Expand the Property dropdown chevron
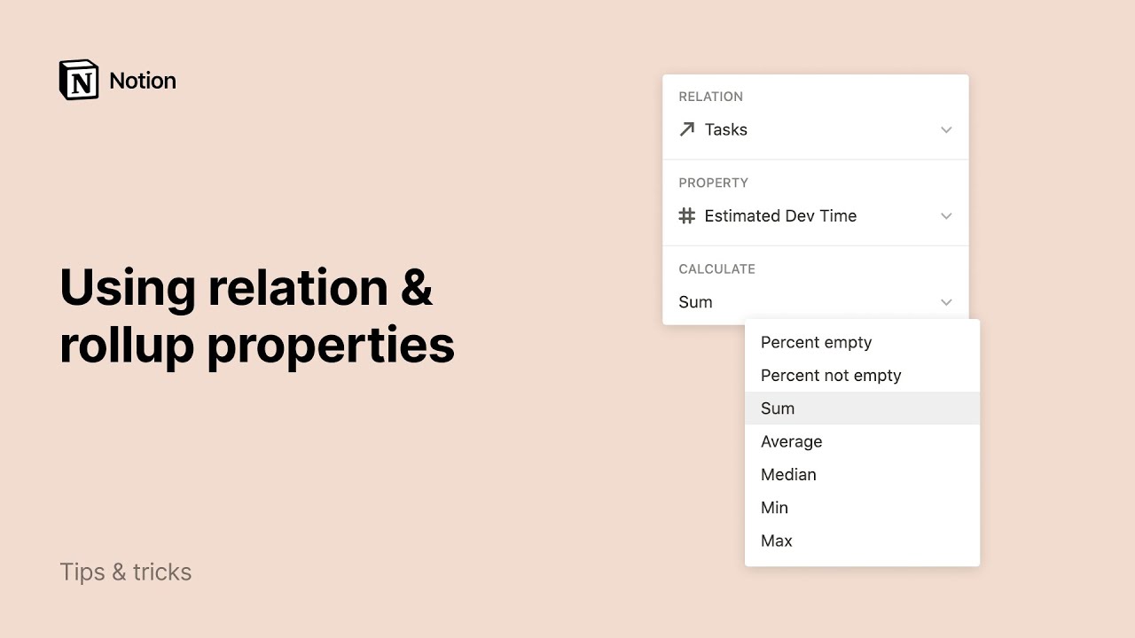The width and height of the screenshot is (1135, 638). pos(946,215)
